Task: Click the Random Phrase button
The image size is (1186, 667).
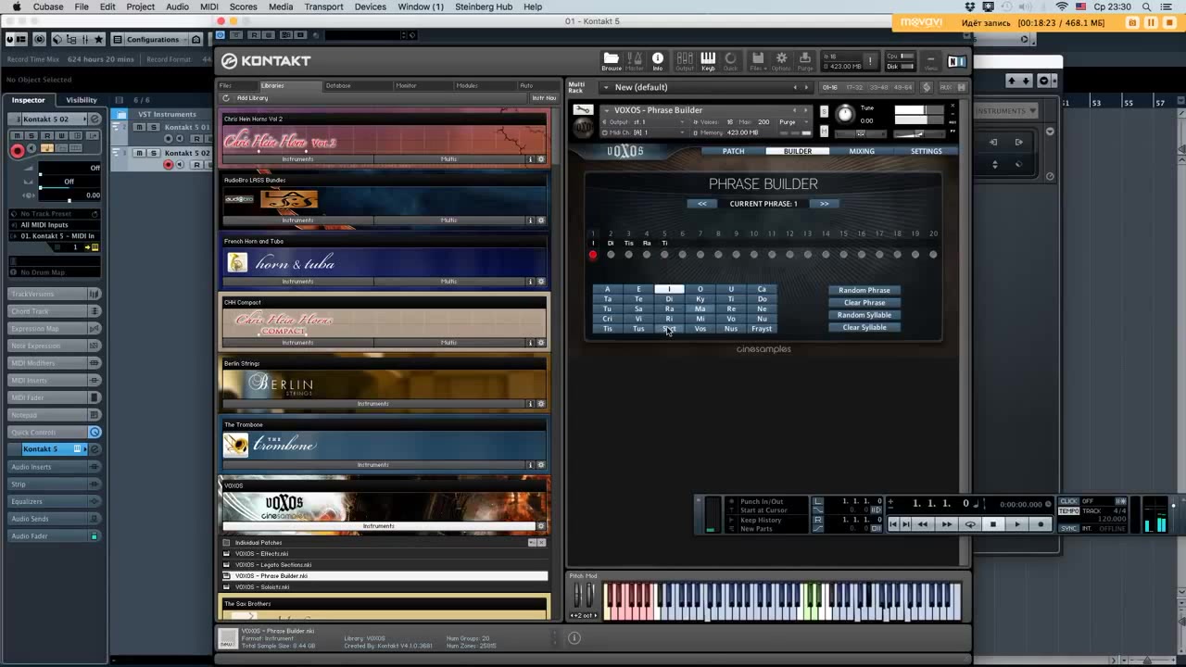Action: coord(864,290)
